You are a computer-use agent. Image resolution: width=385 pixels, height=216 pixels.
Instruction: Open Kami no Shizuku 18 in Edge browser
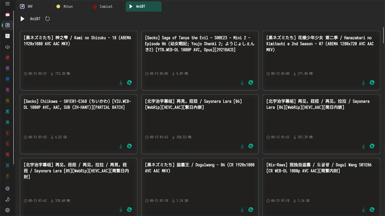click(x=129, y=82)
